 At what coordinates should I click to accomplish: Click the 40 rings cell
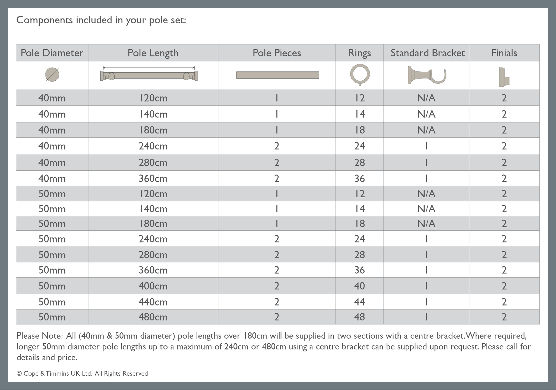click(359, 286)
